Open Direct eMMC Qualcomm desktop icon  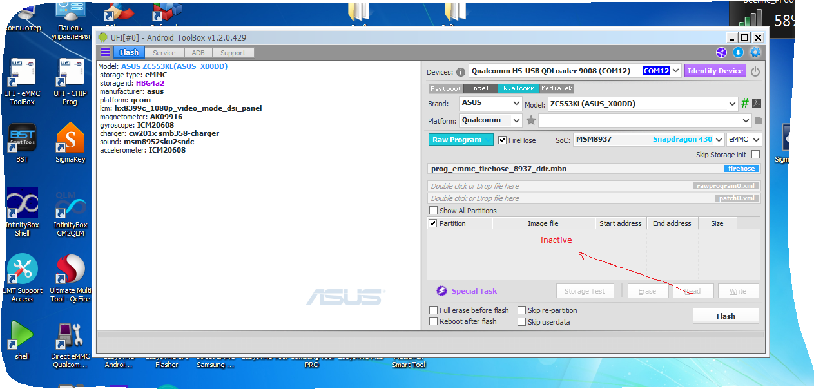(70, 345)
